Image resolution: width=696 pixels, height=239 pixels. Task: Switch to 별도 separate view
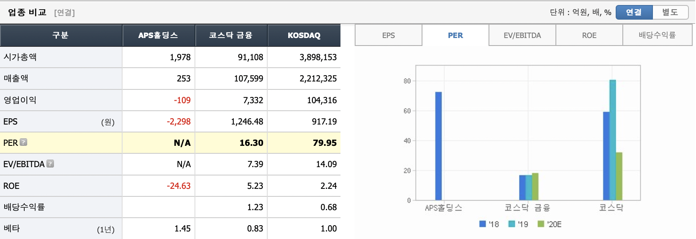pos(670,12)
